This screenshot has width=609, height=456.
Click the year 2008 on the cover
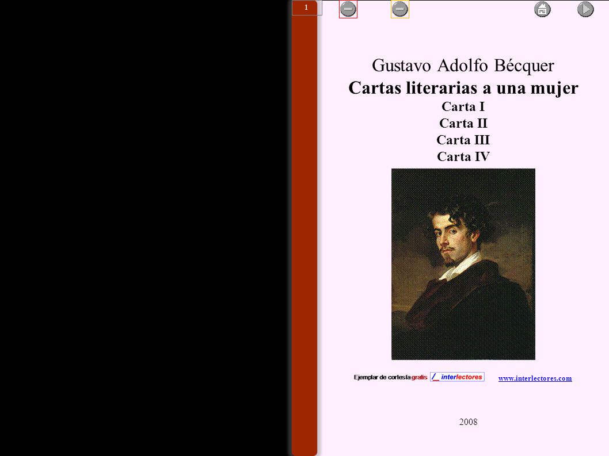click(468, 422)
